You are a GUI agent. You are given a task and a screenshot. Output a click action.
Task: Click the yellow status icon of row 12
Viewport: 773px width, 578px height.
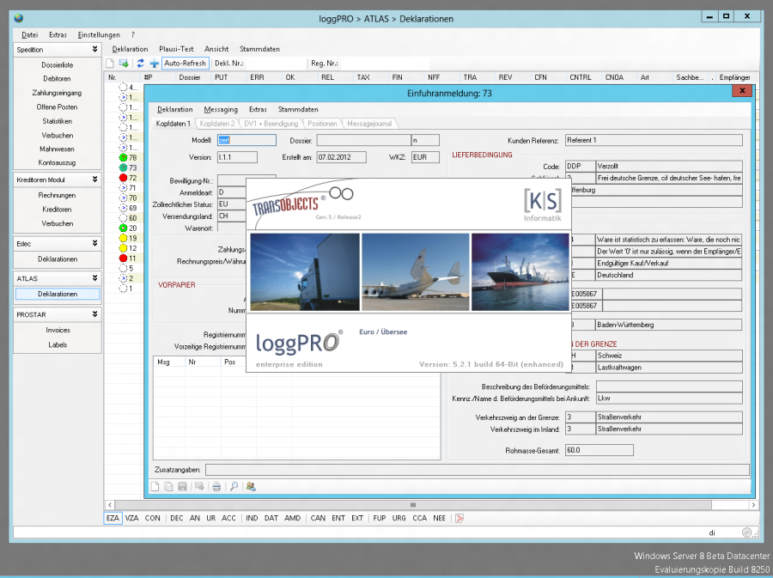click(x=123, y=248)
